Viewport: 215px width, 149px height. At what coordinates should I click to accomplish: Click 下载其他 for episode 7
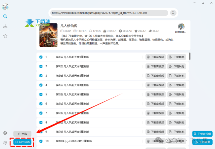coord(177,113)
